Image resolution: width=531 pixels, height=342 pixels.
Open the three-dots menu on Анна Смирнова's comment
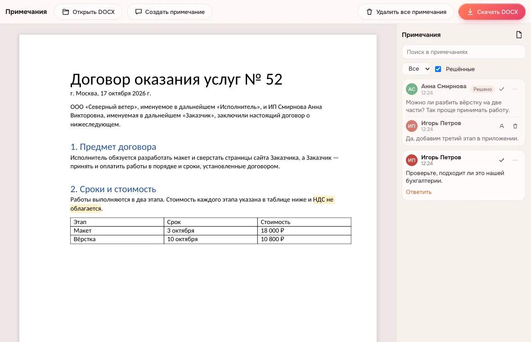pyautogui.click(x=515, y=89)
